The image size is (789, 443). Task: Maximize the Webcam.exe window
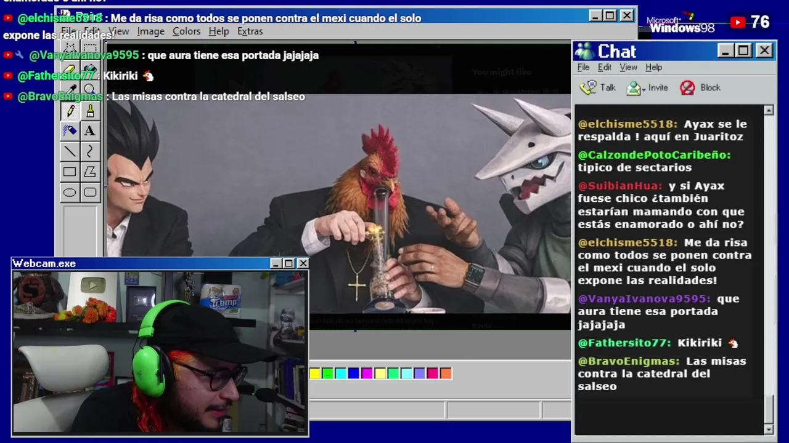click(288, 263)
